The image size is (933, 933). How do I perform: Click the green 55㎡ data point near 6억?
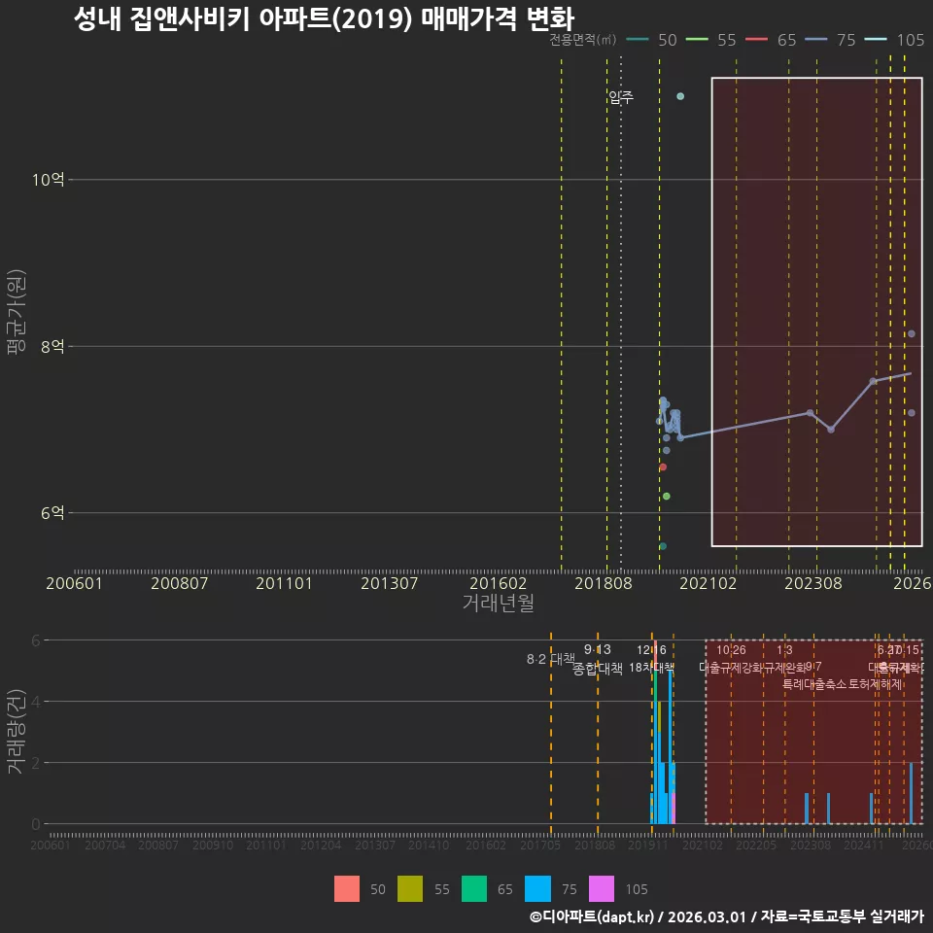click(667, 497)
